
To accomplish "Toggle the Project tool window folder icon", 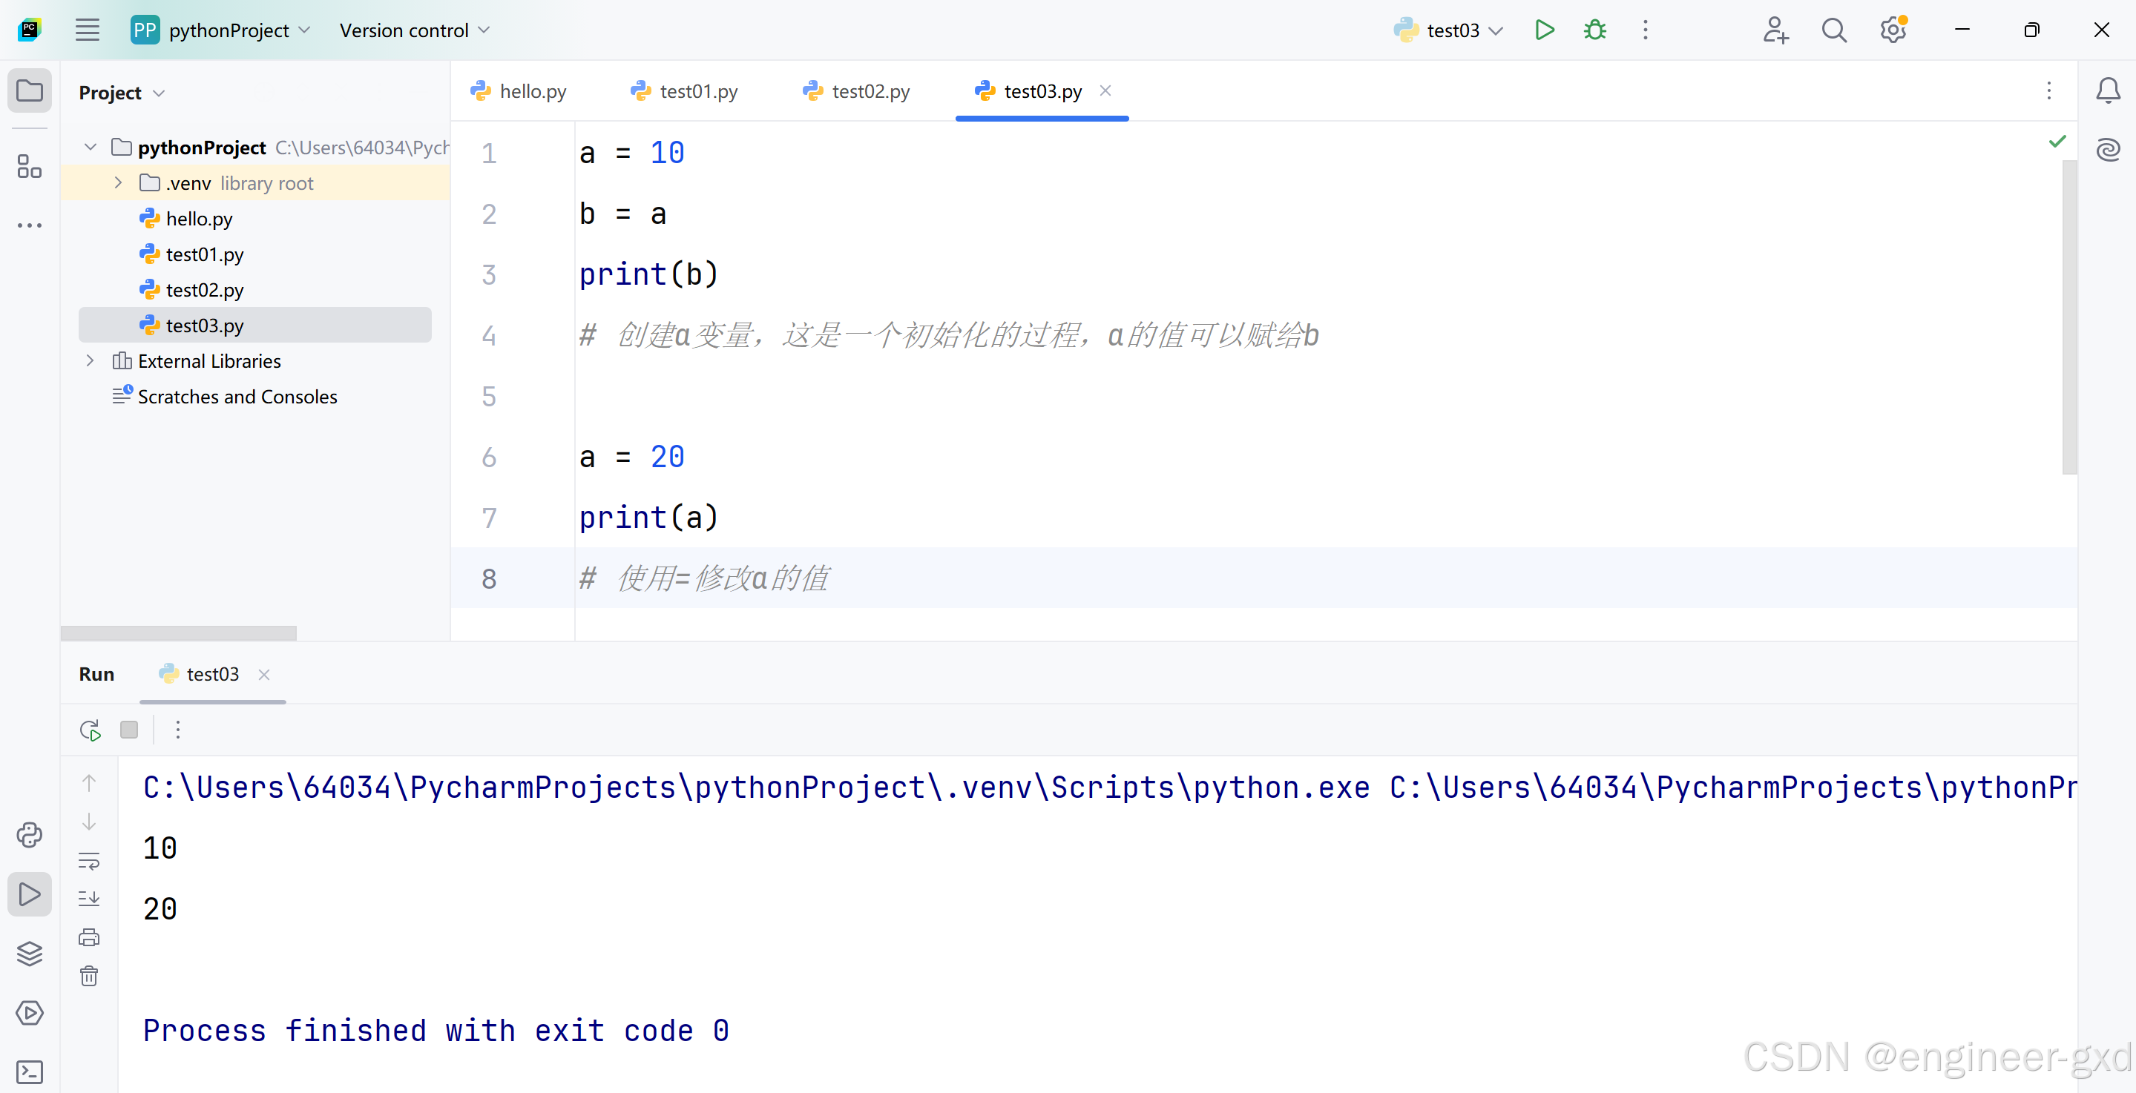I will (30, 90).
